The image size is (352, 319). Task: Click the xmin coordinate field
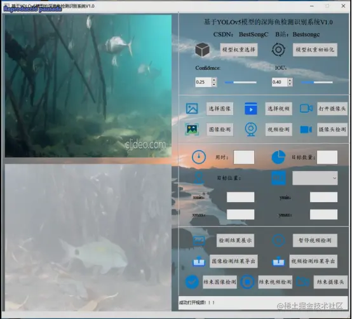coord(240,197)
